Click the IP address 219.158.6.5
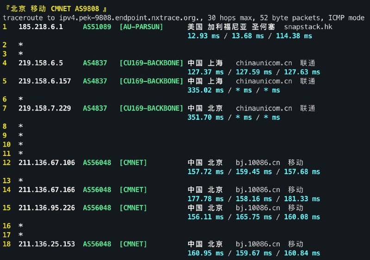 click(41, 63)
